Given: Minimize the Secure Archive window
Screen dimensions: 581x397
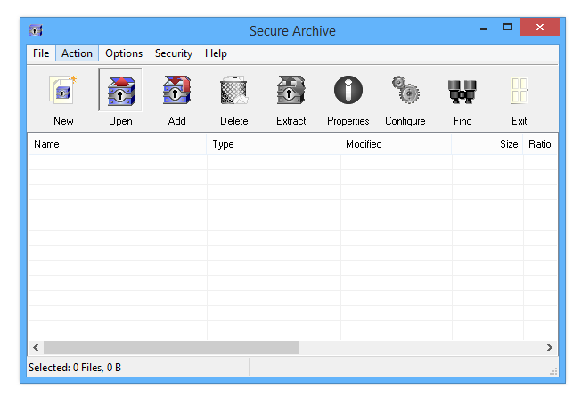Looking at the screenshot, I should [484, 28].
